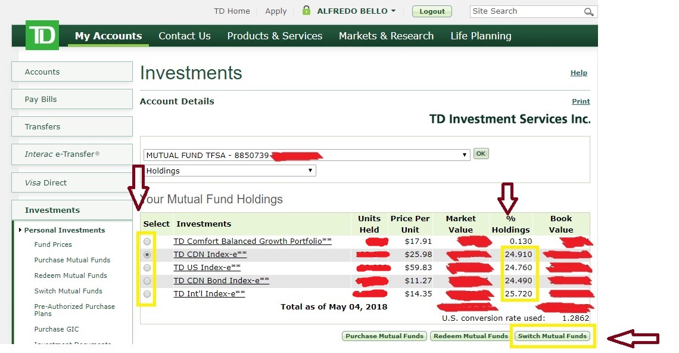The height and width of the screenshot is (353, 679).
Task: Click the $59.83 price per unit value
Action: tap(418, 267)
